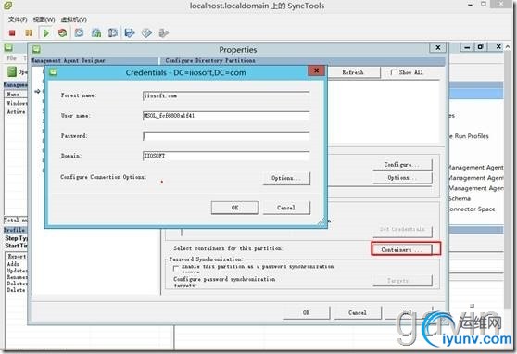Select the Active Directory agent row
Screen dimensions: 517x354
[x=16, y=111]
